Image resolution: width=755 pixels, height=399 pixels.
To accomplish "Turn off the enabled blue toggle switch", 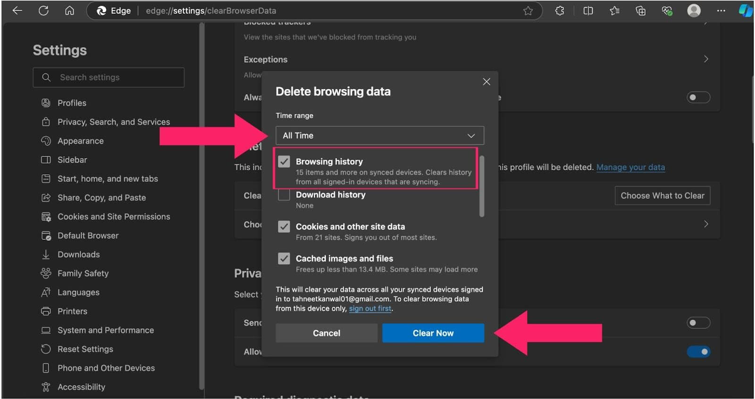I will click(x=698, y=351).
